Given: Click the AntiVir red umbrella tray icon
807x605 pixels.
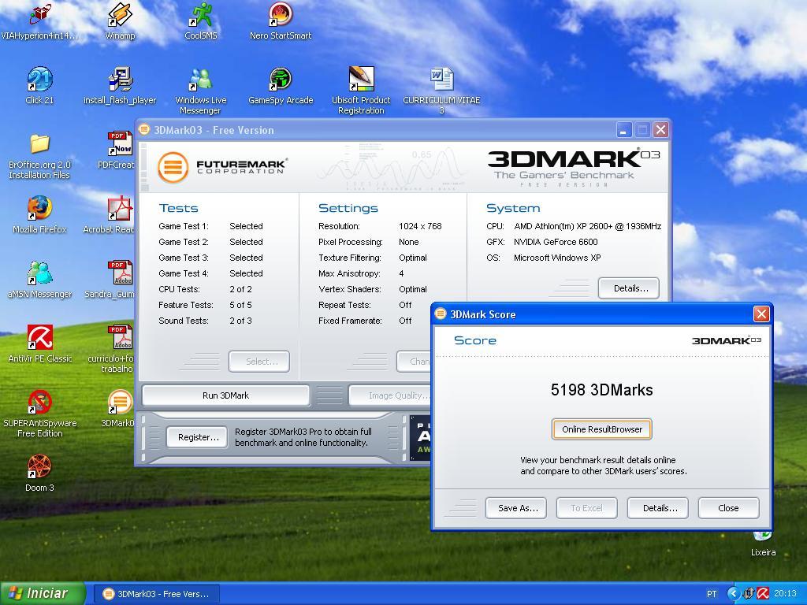Looking at the screenshot, I should 763,594.
